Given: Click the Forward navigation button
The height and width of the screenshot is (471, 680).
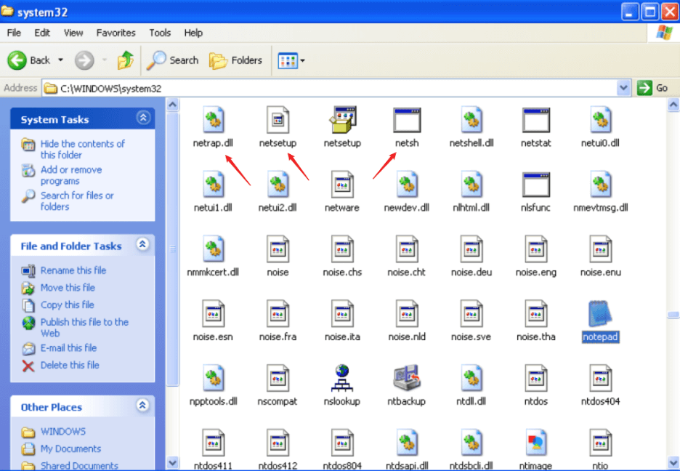Looking at the screenshot, I should [x=84, y=60].
